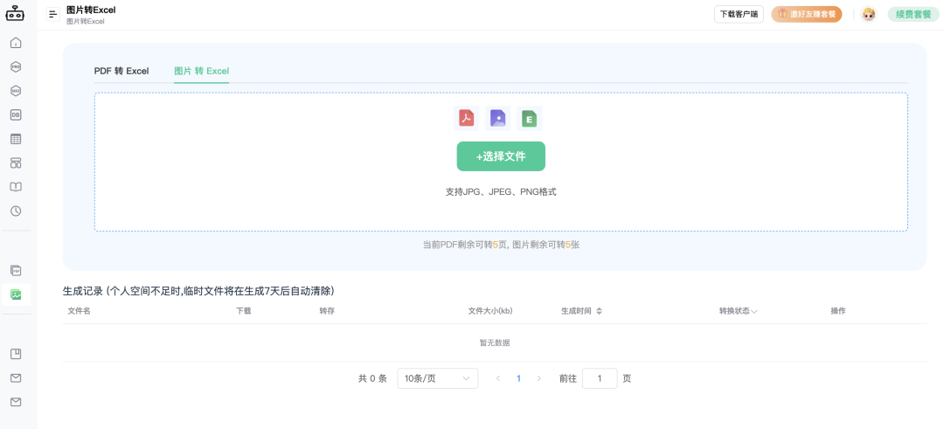Image resolution: width=944 pixels, height=429 pixels.
Task: Open the clock history sidebar icon
Action: tap(16, 211)
